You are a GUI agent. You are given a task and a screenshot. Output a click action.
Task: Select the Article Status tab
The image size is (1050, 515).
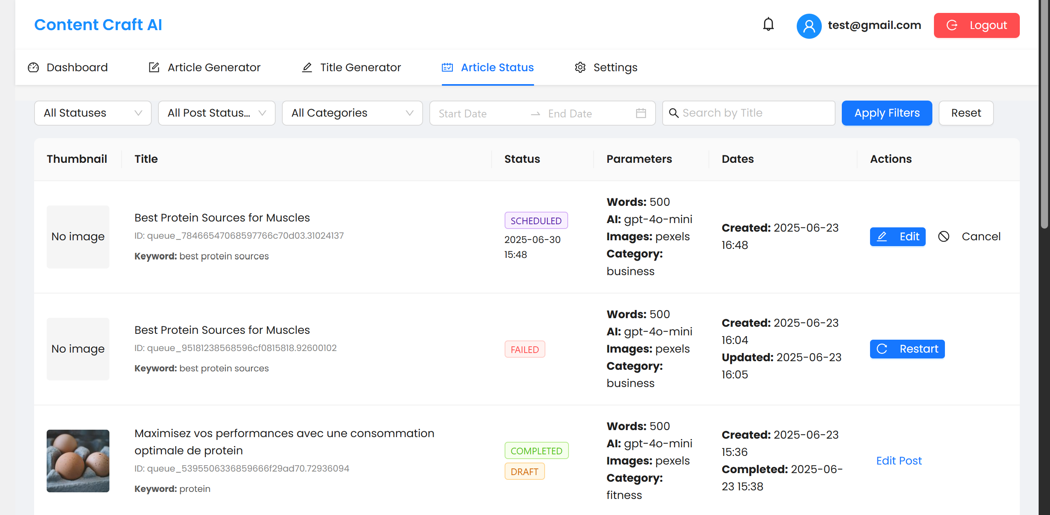(487, 68)
